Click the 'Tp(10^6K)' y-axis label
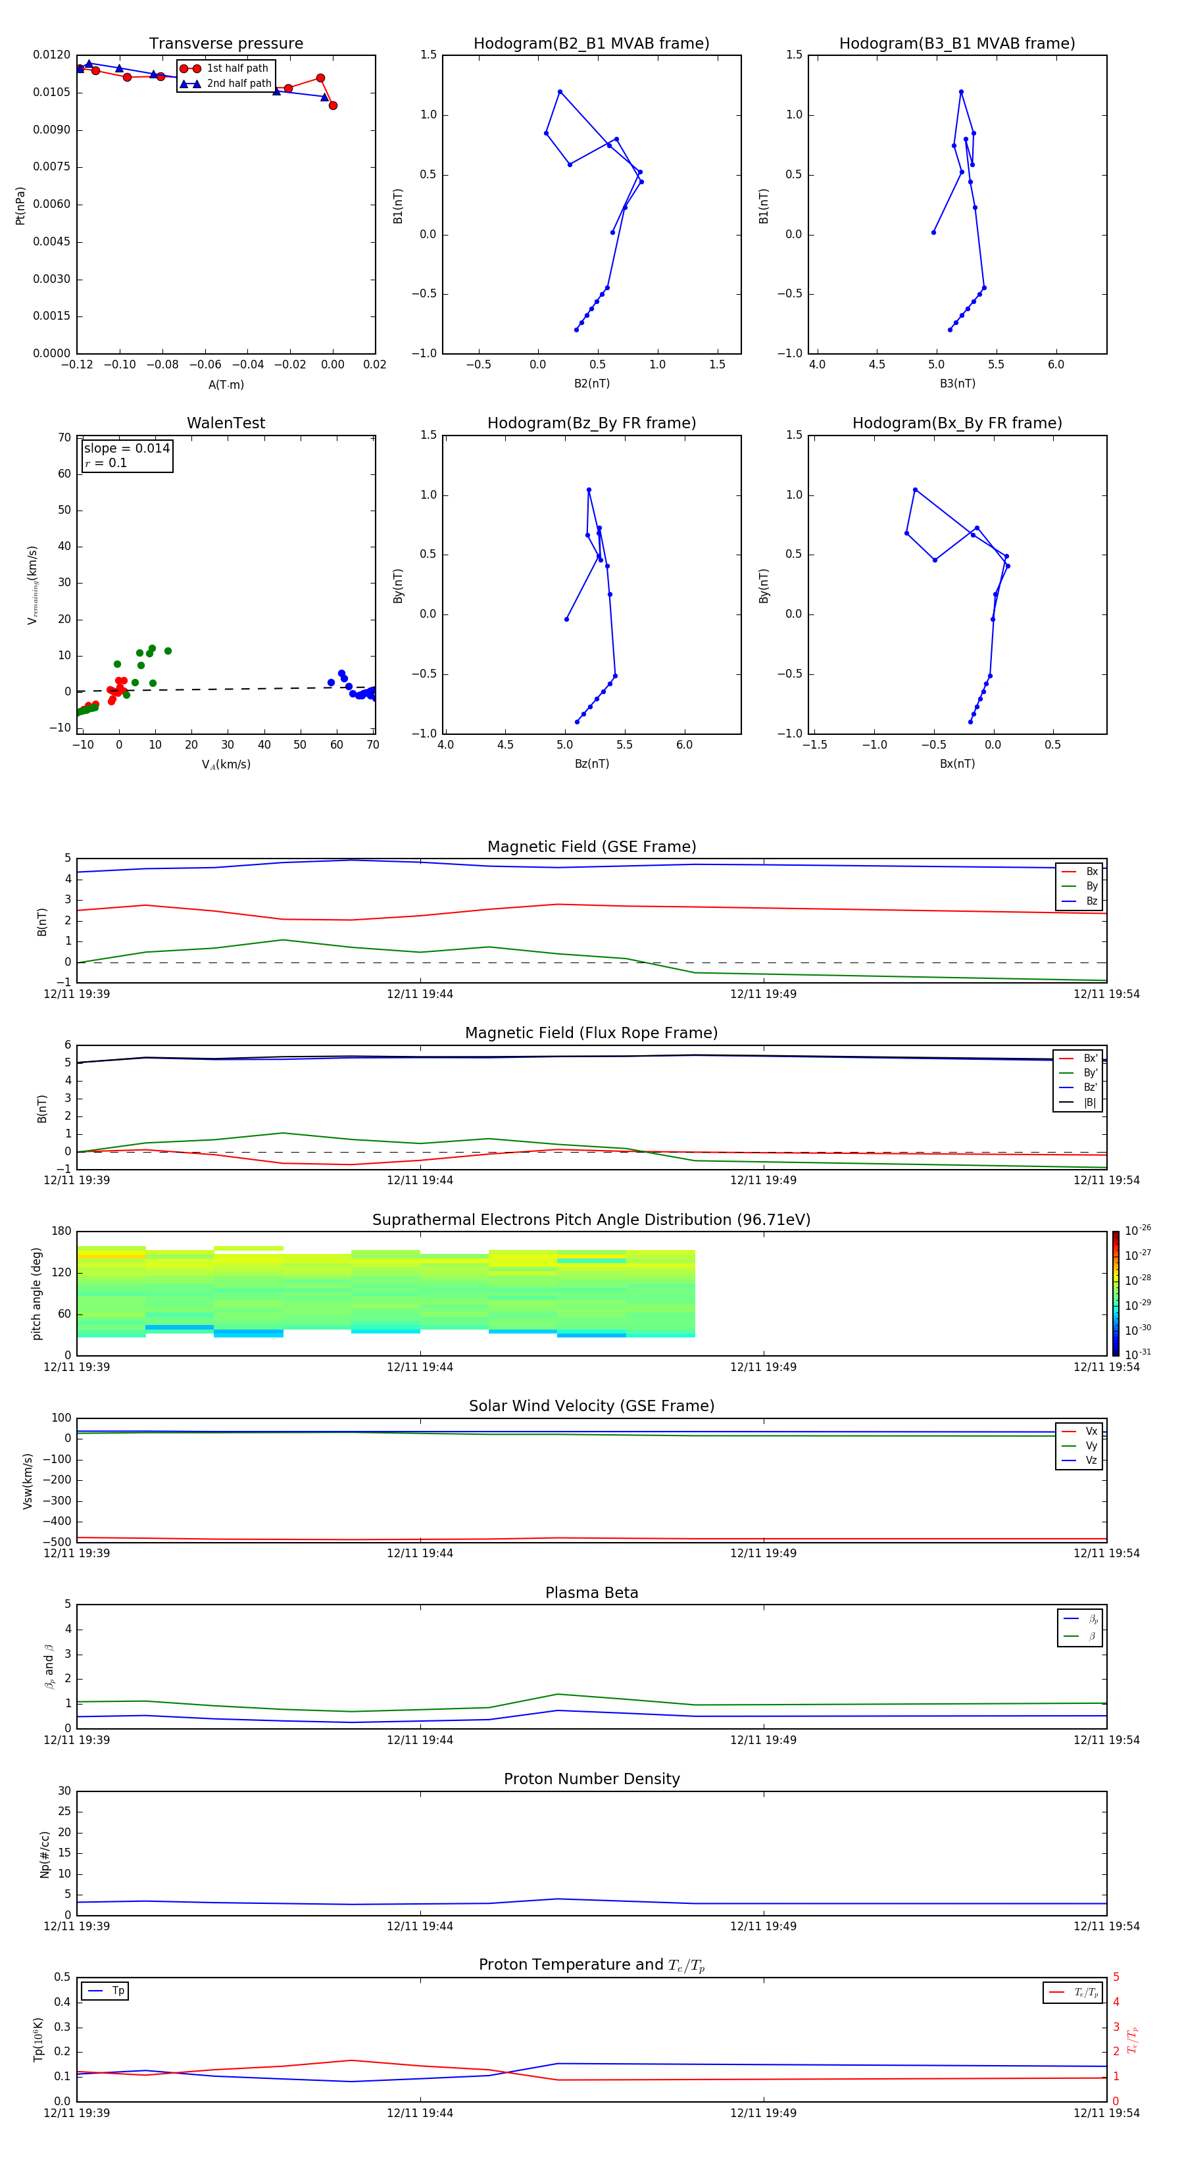The height and width of the screenshot is (2171, 1184). point(38,2040)
